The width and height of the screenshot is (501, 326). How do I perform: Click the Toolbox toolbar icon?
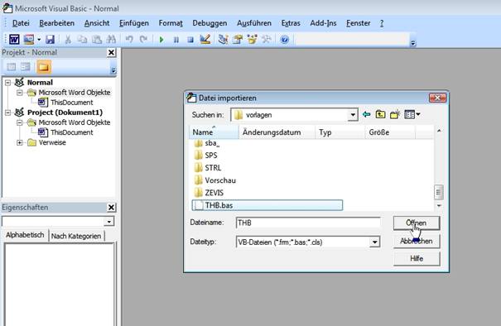266,40
